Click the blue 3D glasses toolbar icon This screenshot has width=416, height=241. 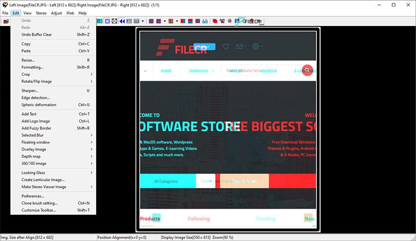point(205,21)
